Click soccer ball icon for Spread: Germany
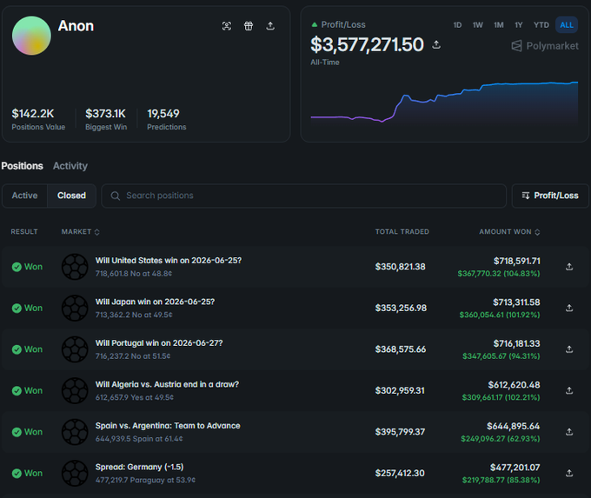Screen dimensions: 591x498 (x=75, y=473)
